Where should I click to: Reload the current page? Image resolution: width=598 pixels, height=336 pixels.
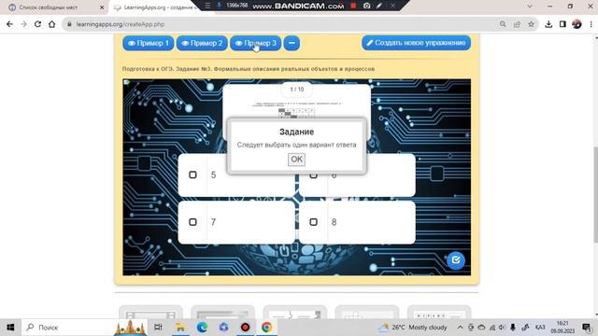[37, 24]
